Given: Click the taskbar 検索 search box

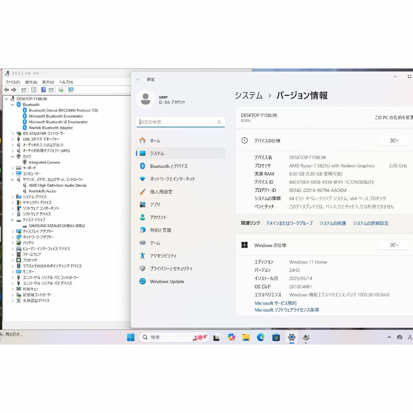Looking at the screenshot, I should [174, 337].
